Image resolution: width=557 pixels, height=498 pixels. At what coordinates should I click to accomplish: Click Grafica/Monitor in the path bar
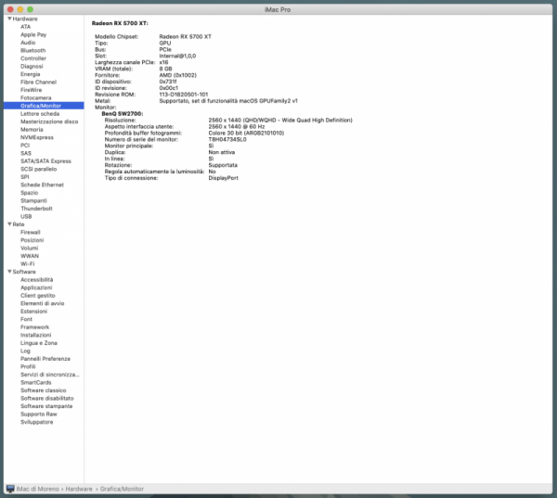click(122, 489)
